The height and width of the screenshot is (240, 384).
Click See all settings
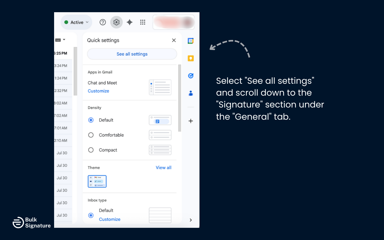[x=132, y=54]
